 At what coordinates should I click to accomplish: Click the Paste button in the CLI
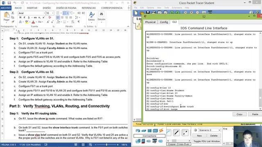(255, 114)
